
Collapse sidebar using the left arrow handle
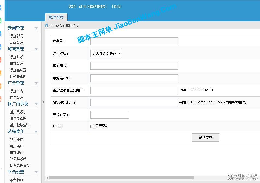(43, 102)
